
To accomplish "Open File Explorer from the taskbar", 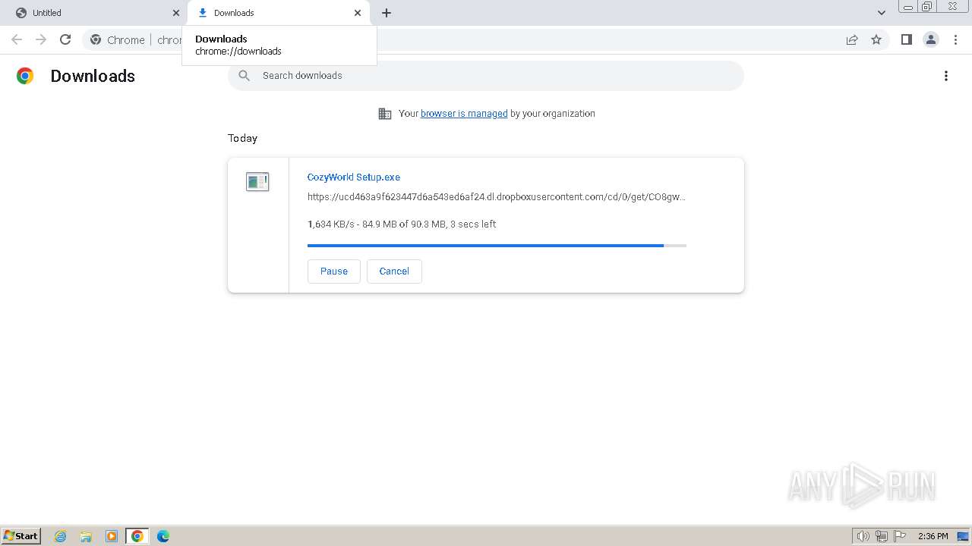I will click(86, 536).
